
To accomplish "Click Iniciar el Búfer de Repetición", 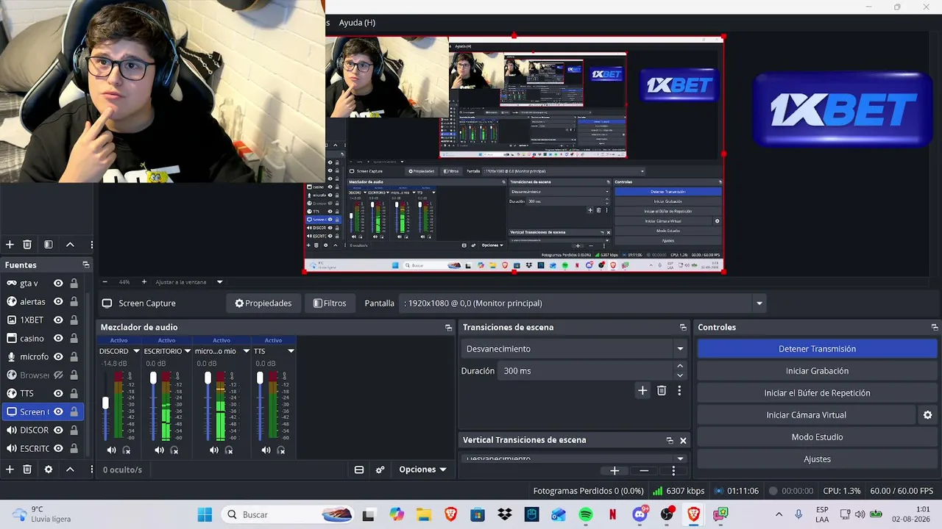I will [x=817, y=393].
